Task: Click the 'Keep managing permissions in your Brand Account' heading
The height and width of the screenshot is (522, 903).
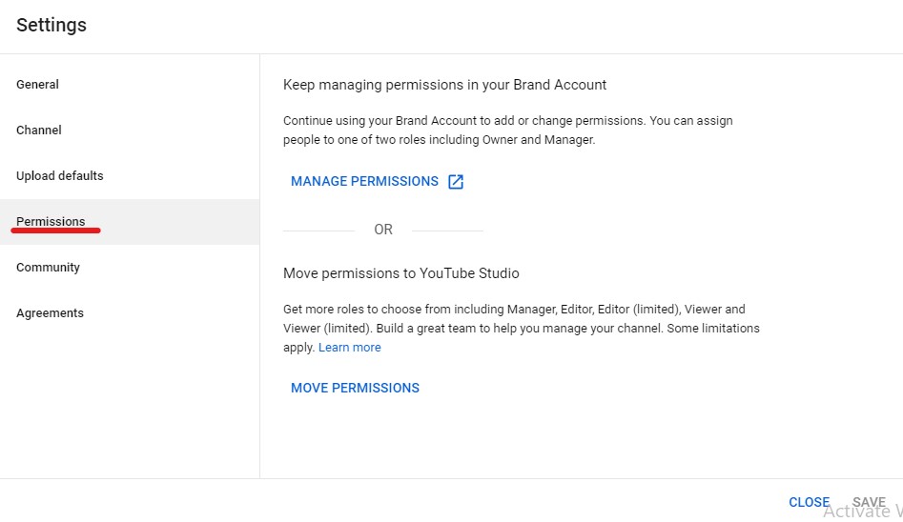Action: click(x=444, y=85)
